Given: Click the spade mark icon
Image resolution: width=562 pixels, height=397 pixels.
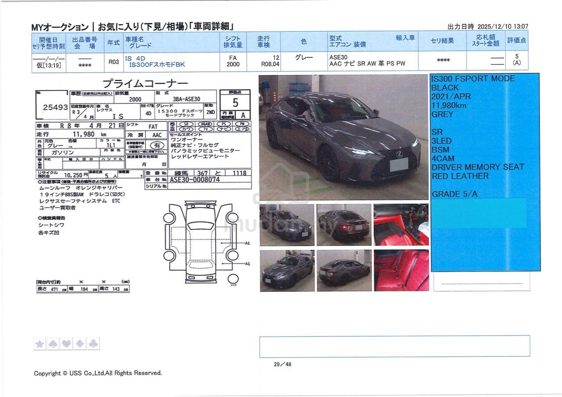Looking at the screenshot, I should 53,344.
